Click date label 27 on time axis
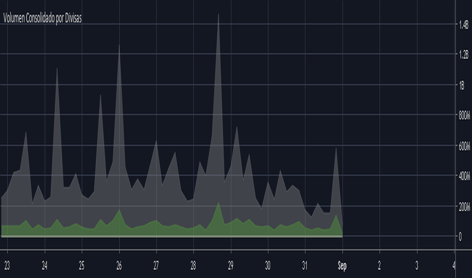Viewport: 472px width, 278px height. [x=156, y=266]
